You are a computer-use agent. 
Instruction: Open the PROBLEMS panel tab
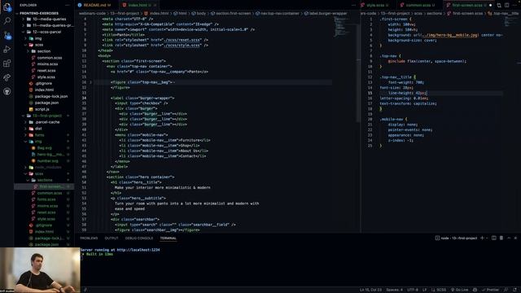[89, 238]
